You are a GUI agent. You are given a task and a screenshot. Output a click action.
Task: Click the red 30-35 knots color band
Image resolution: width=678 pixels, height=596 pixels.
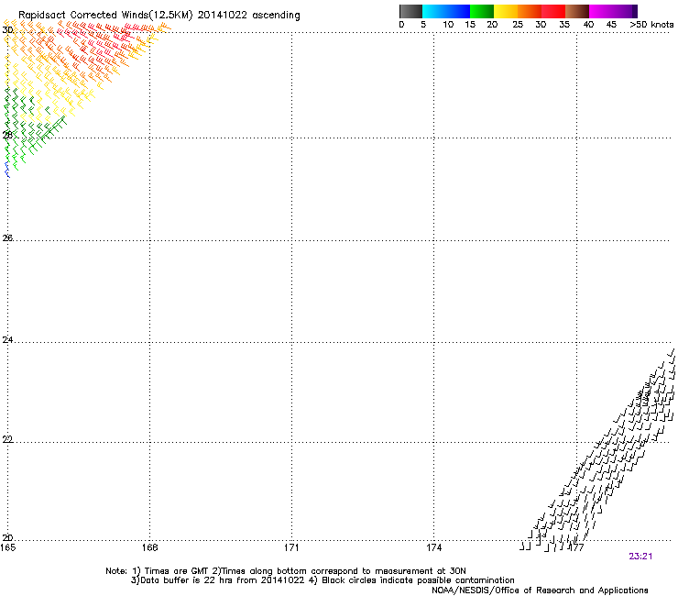pos(553,11)
